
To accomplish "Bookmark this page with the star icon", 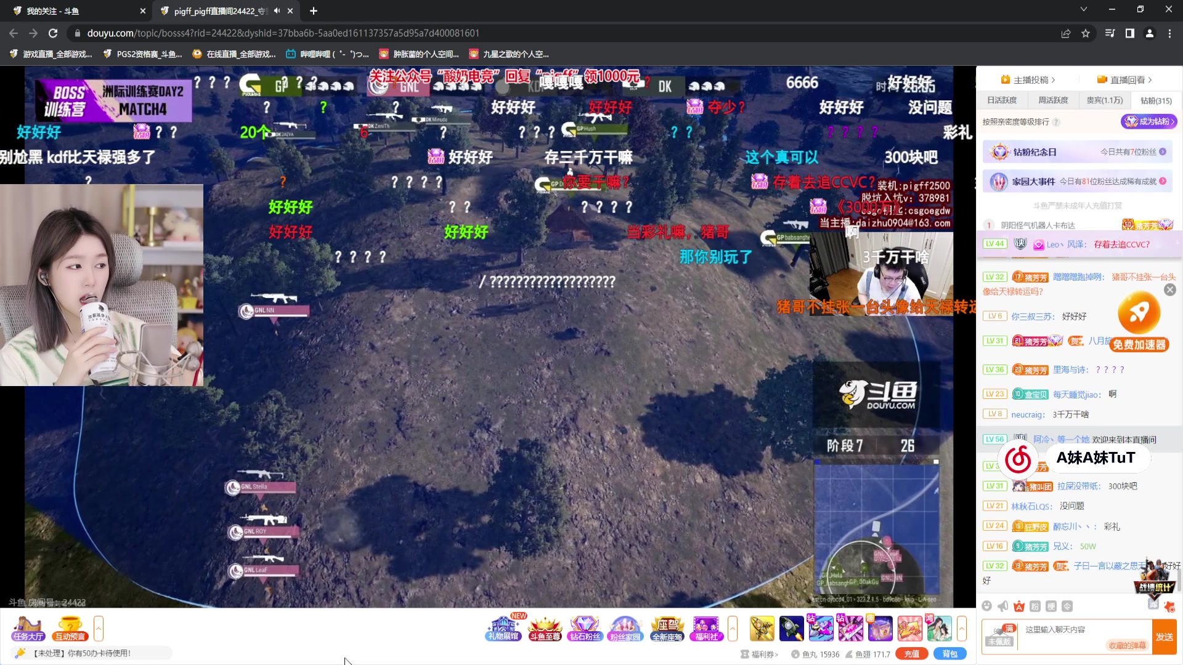I will [x=1086, y=33].
